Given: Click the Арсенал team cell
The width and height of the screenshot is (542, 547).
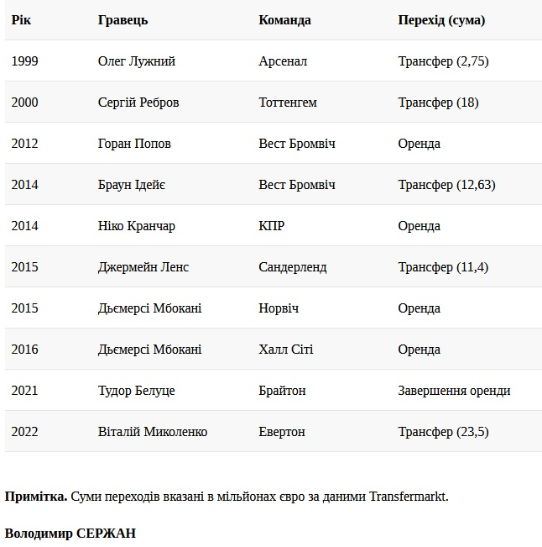Looking at the screenshot, I should 283,61.
